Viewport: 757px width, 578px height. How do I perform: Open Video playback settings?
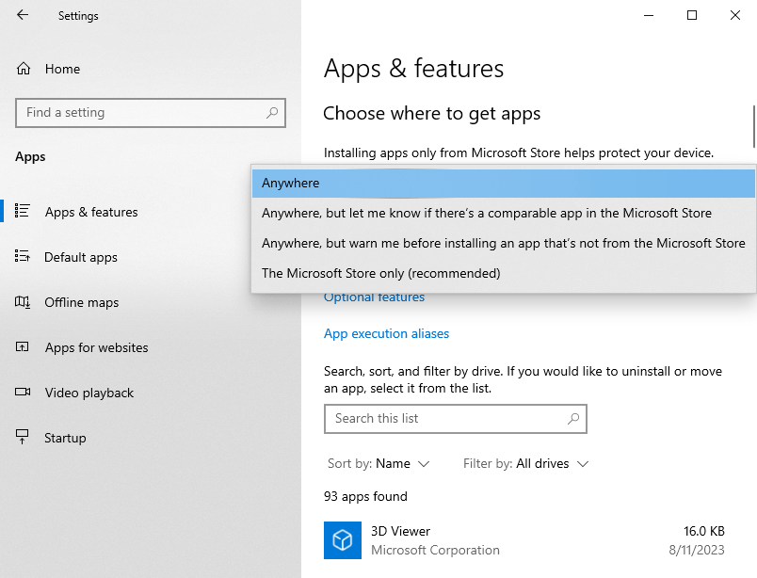click(89, 393)
